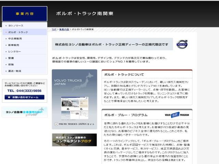This screenshot has width=219, height=164.
Task: Navigate to 運送・物流
Action: (15, 71)
